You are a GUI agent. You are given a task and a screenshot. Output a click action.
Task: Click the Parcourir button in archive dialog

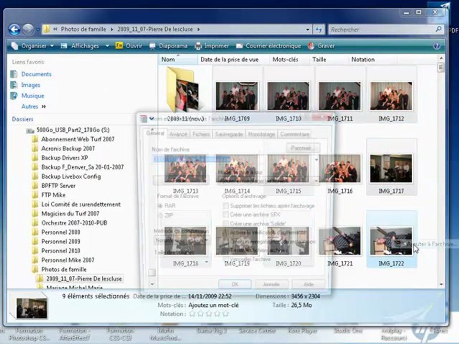coord(302,148)
